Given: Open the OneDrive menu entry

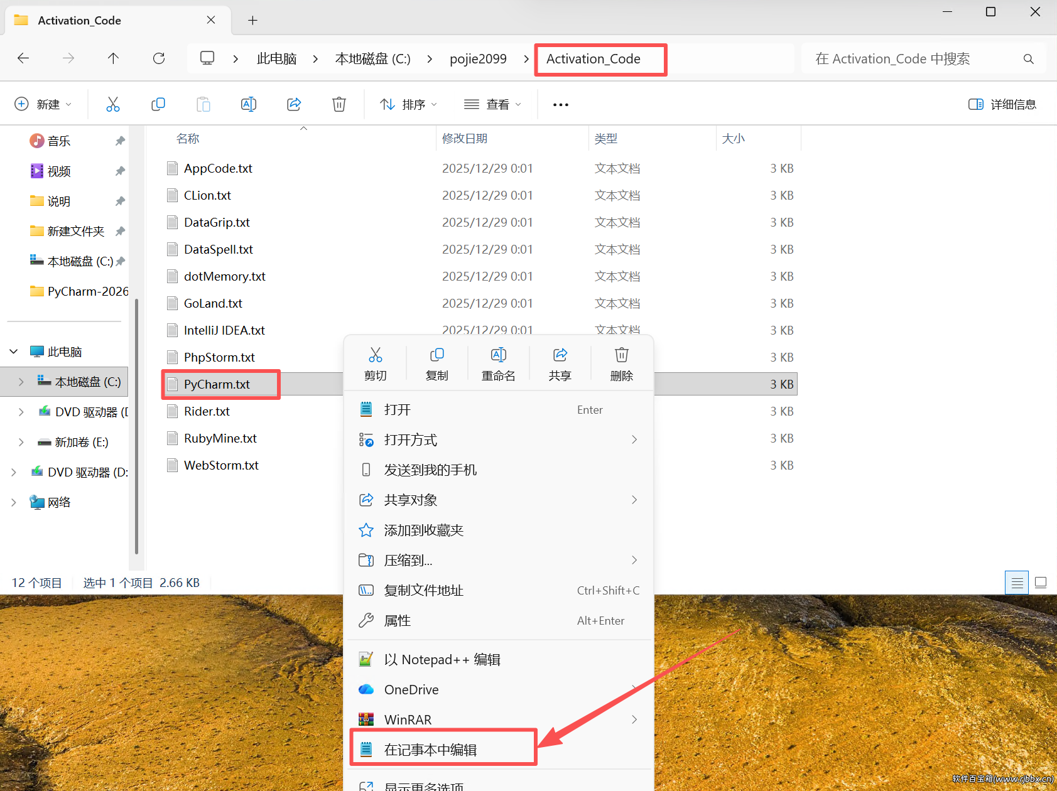Looking at the screenshot, I should (499, 689).
